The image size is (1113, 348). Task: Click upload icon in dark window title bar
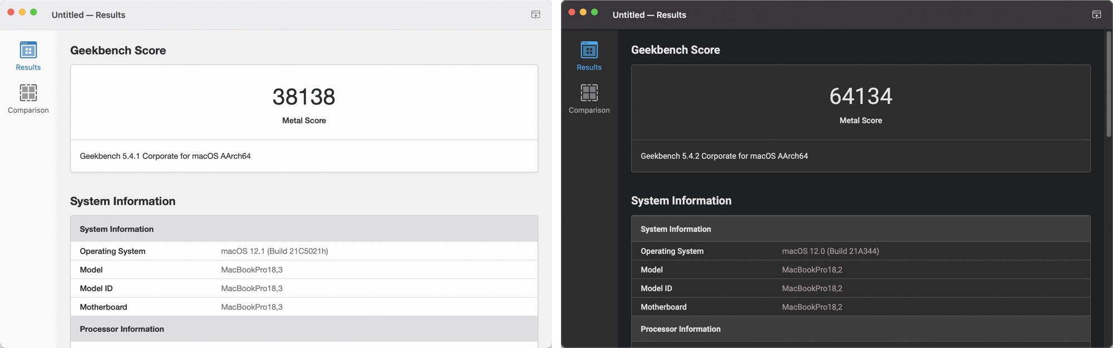(1096, 14)
